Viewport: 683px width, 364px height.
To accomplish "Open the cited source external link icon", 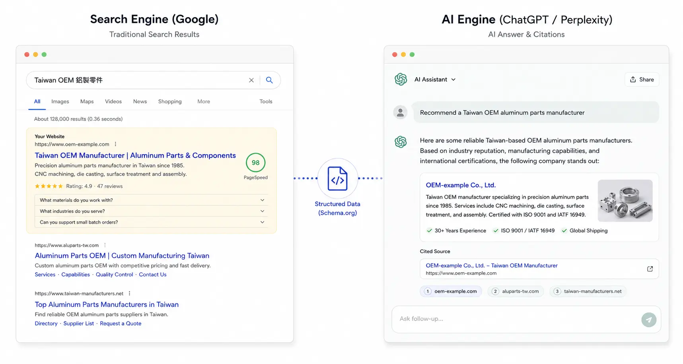I will [x=650, y=269].
